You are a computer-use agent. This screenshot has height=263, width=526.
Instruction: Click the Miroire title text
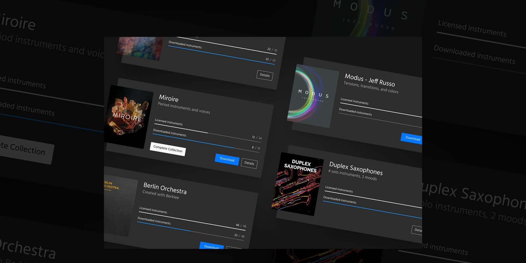pyautogui.click(x=169, y=98)
